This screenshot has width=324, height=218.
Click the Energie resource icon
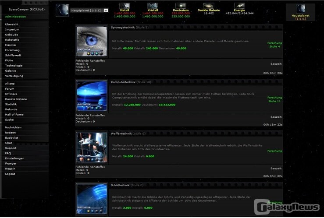(239, 6)
